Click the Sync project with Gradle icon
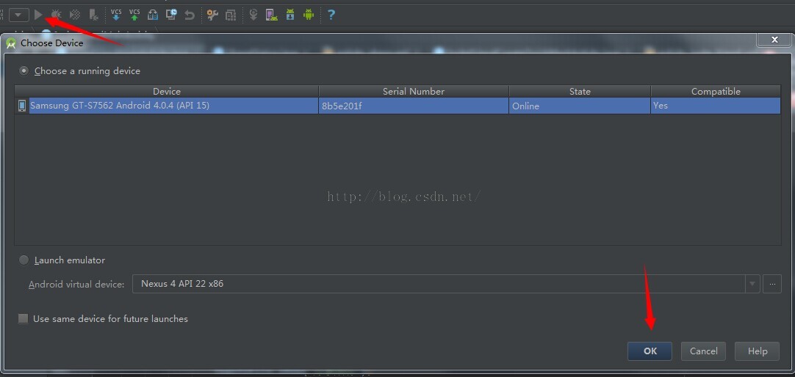Screen dimensions: 795x377 pos(253,15)
